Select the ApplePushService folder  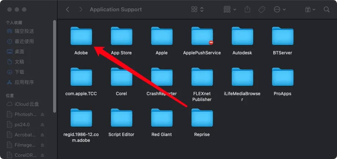(x=202, y=36)
